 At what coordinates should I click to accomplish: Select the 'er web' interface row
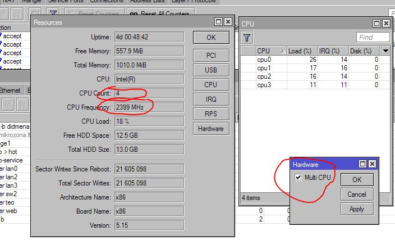click(x=15, y=211)
